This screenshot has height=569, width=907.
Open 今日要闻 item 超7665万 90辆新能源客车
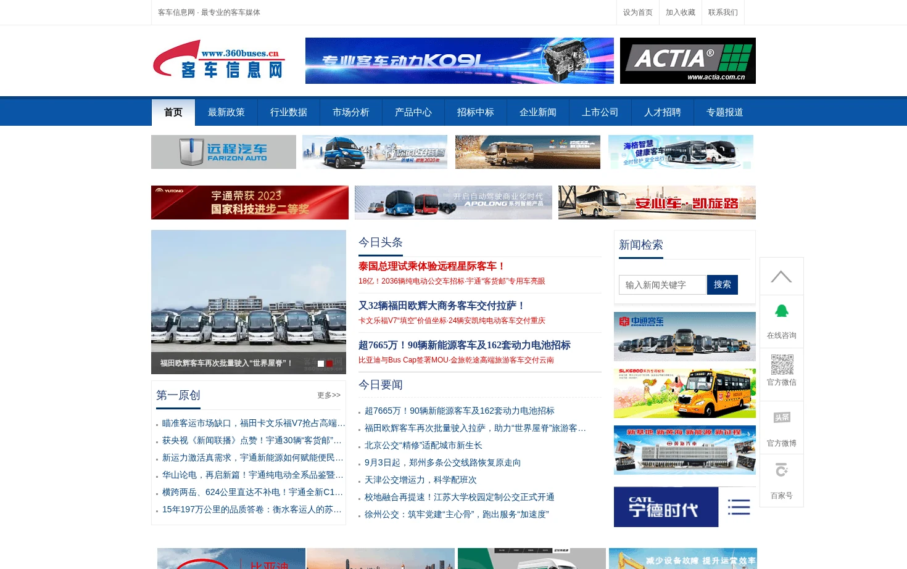(460, 411)
